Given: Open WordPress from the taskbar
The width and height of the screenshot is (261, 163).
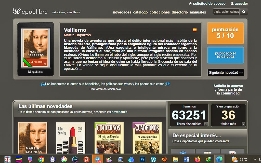Looking at the screenshot, I should pyautogui.click(x=153, y=159).
